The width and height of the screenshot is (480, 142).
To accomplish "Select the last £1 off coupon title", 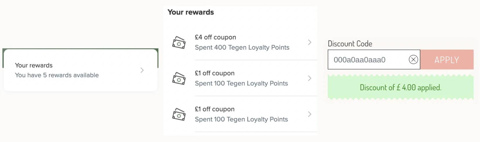I will (214, 109).
